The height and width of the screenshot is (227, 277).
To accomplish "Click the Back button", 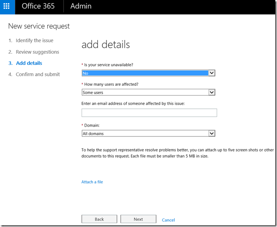I will tap(99, 219).
